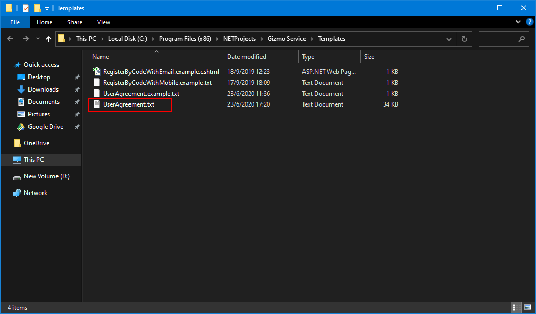Open the File ribbon tab

pos(15,22)
